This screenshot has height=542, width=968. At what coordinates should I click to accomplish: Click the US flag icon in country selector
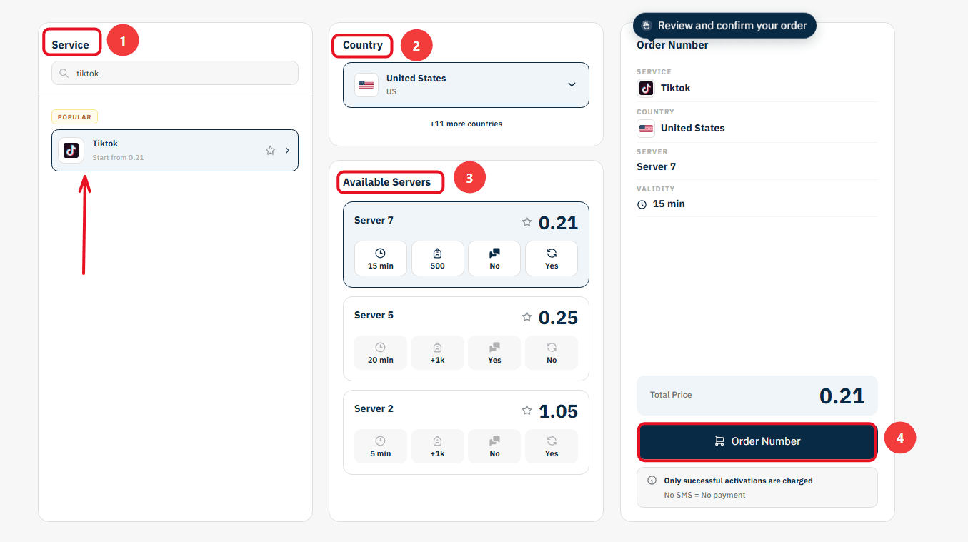[366, 85]
